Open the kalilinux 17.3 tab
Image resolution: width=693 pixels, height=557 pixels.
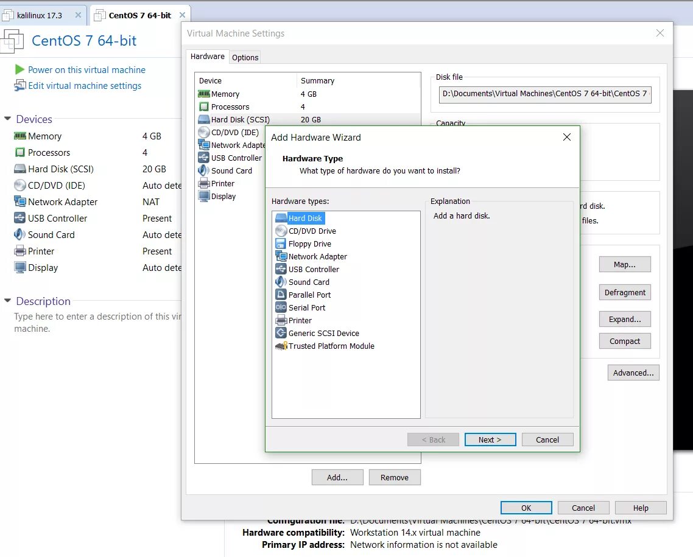(x=40, y=15)
